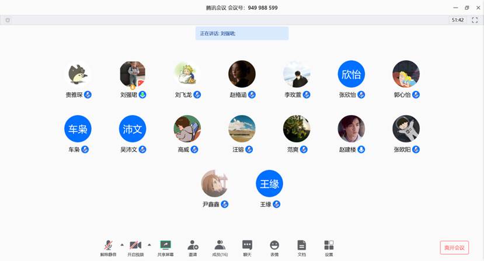This screenshot has width=484, height=261.
Task: Select 刘强珺's participant avatar
Action: (x=133, y=74)
